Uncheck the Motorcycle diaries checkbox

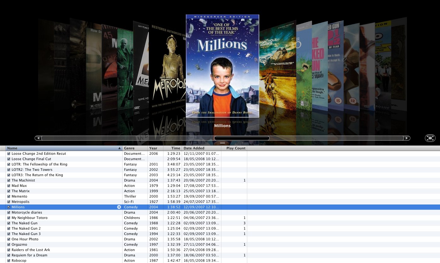[9, 212]
